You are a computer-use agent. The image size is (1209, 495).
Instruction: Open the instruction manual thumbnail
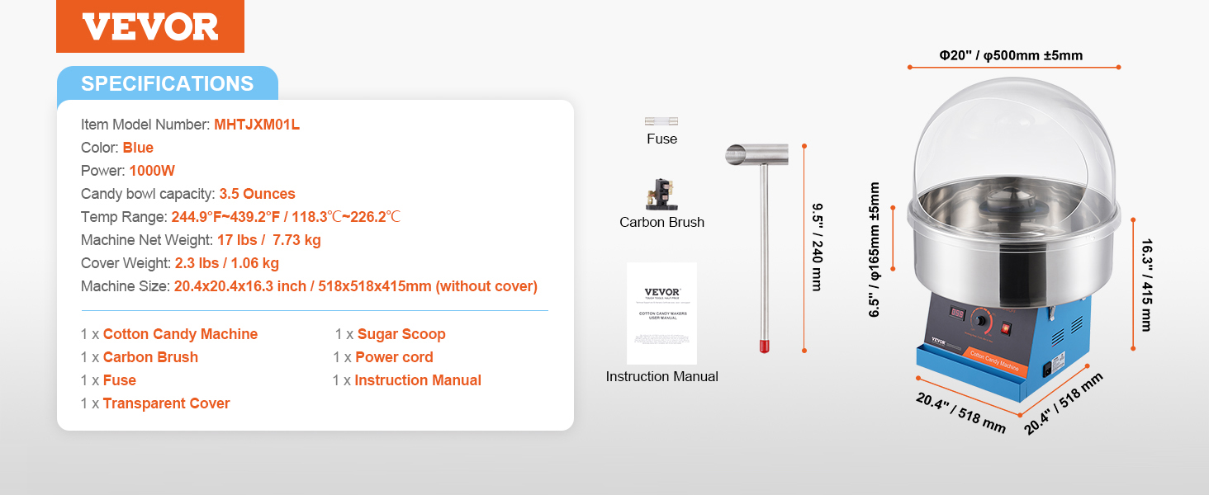point(661,313)
